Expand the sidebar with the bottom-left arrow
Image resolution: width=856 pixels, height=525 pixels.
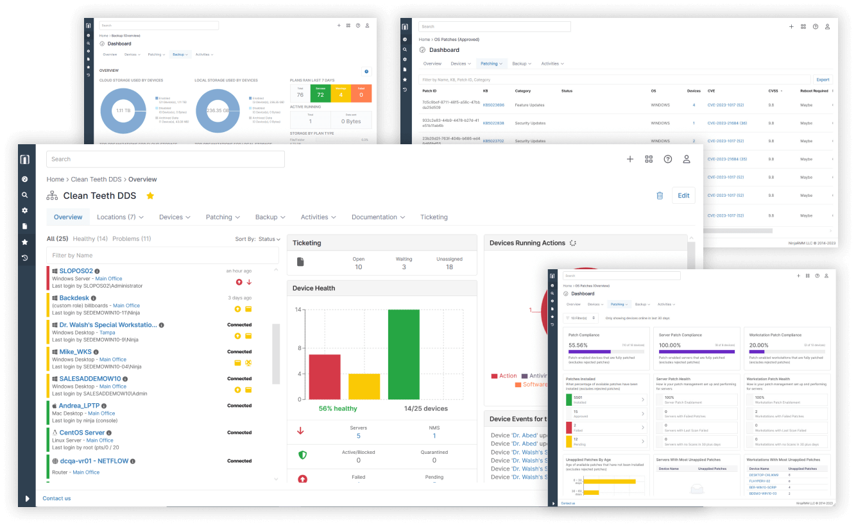[27, 498]
